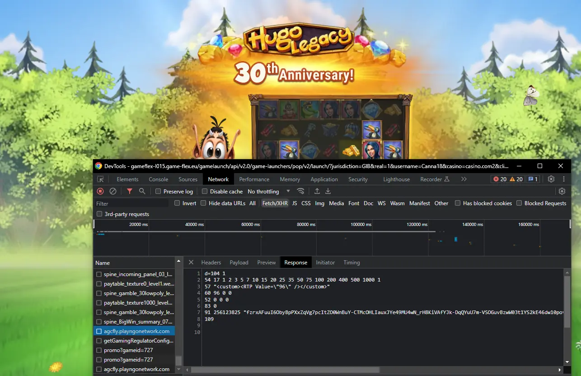Show the Initiator tab
This screenshot has width=581, height=376.
point(325,263)
